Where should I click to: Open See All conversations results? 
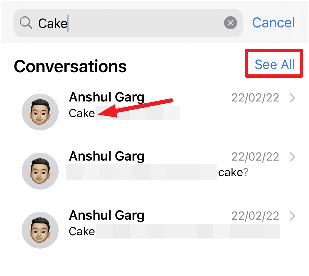pos(274,64)
